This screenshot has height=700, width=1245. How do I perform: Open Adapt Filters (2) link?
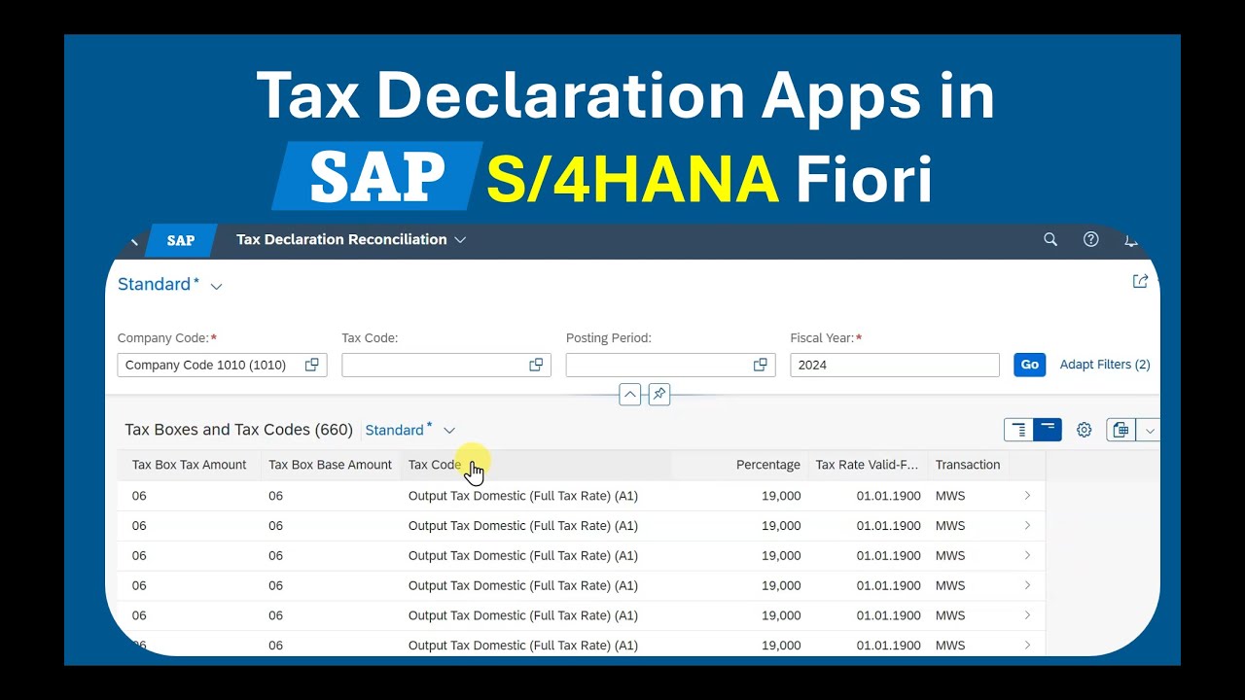tap(1105, 365)
